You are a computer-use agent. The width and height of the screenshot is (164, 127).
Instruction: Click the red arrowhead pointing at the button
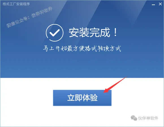tap(107, 90)
